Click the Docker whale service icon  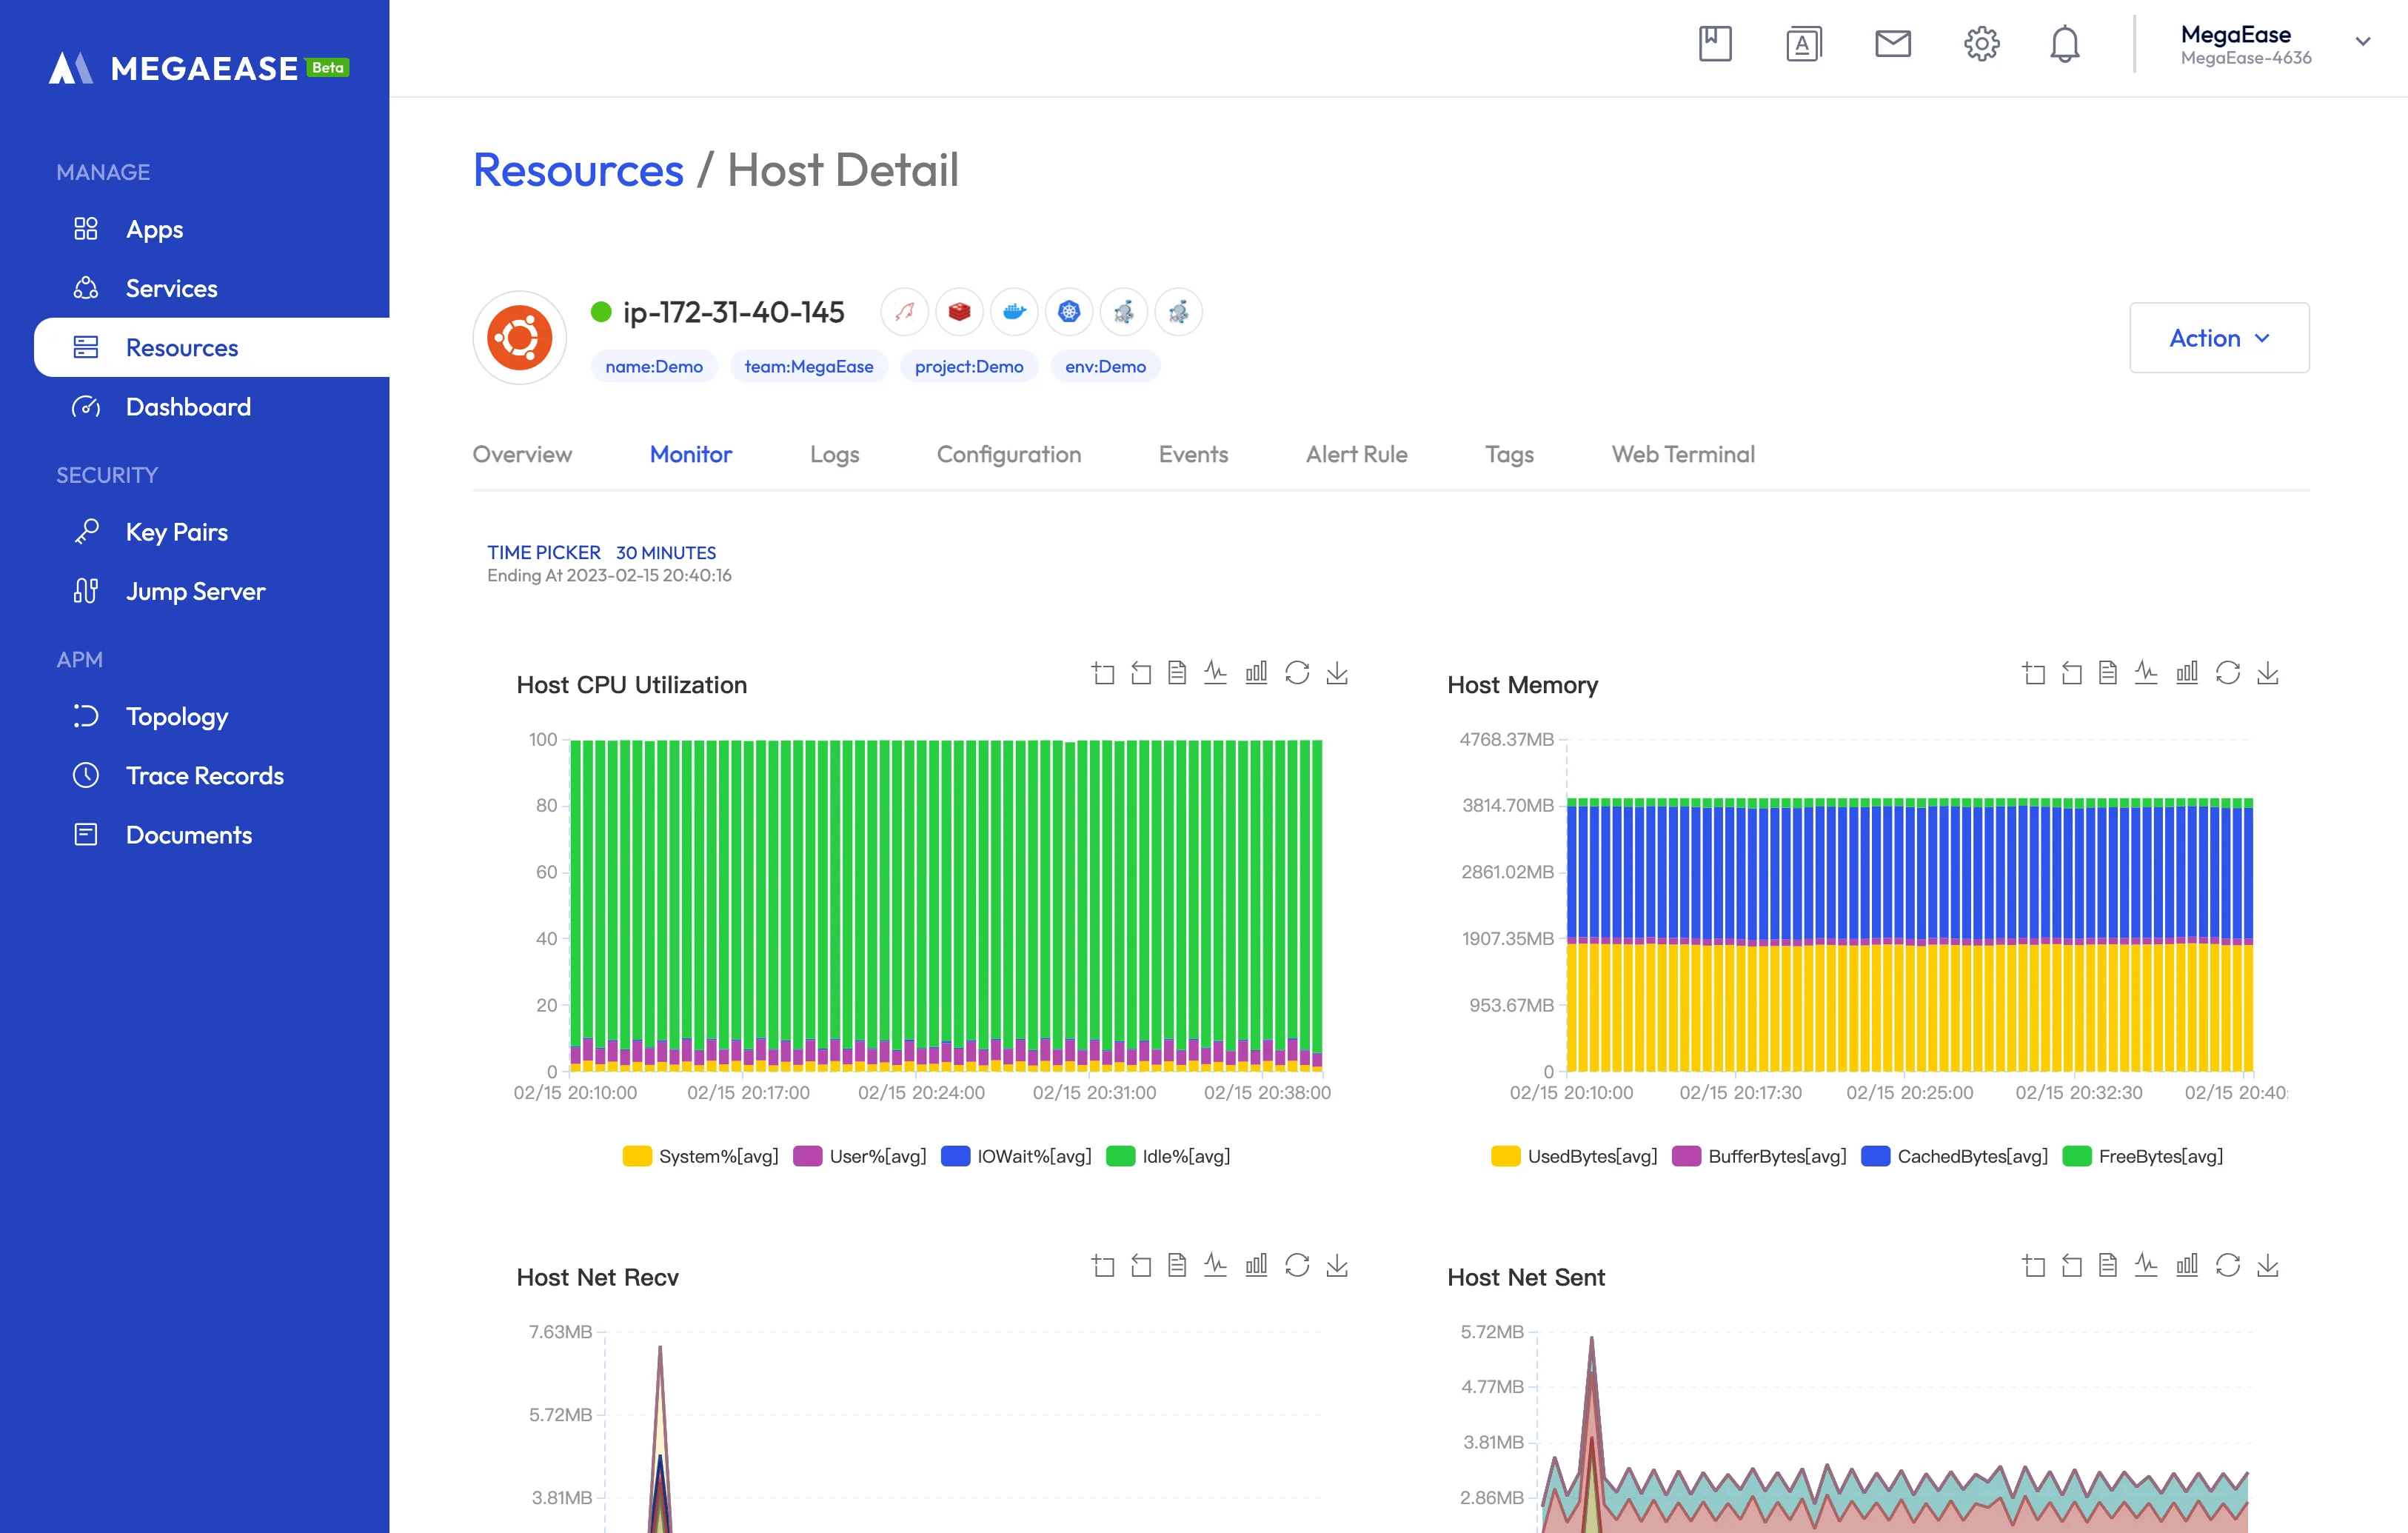[x=1014, y=312]
